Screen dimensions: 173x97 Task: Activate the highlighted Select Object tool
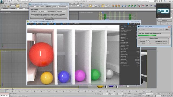[18, 6]
